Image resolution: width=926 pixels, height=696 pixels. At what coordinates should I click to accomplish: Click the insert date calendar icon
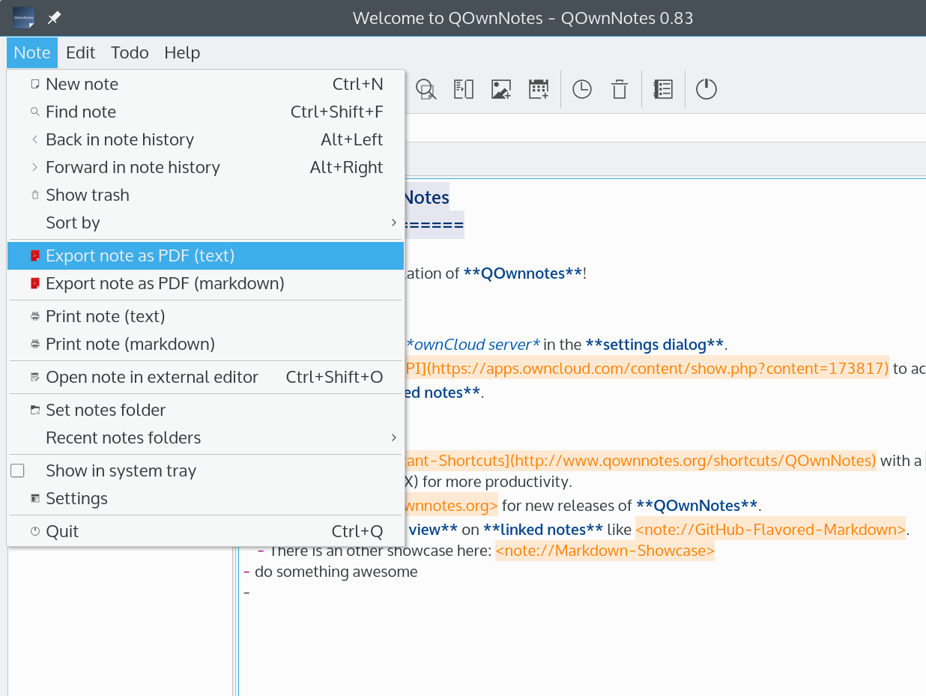539,90
